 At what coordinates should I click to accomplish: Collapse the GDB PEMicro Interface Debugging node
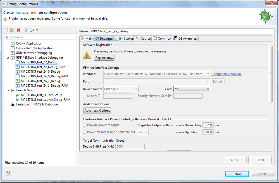pos(8,58)
